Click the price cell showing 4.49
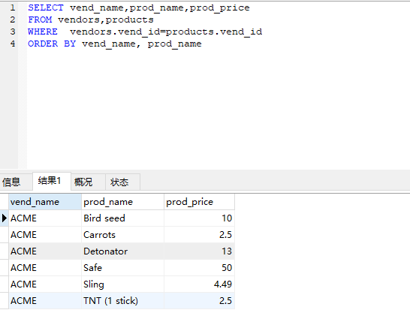This screenshot has width=410, height=316. (x=199, y=284)
